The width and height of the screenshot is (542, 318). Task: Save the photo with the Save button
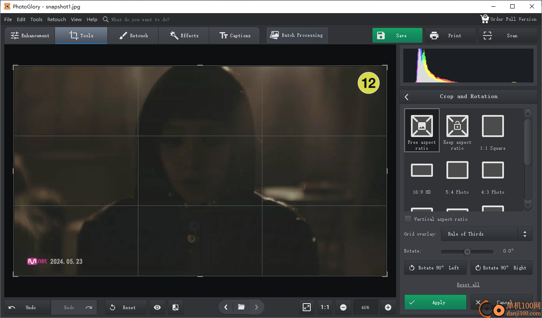click(x=397, y=36)
